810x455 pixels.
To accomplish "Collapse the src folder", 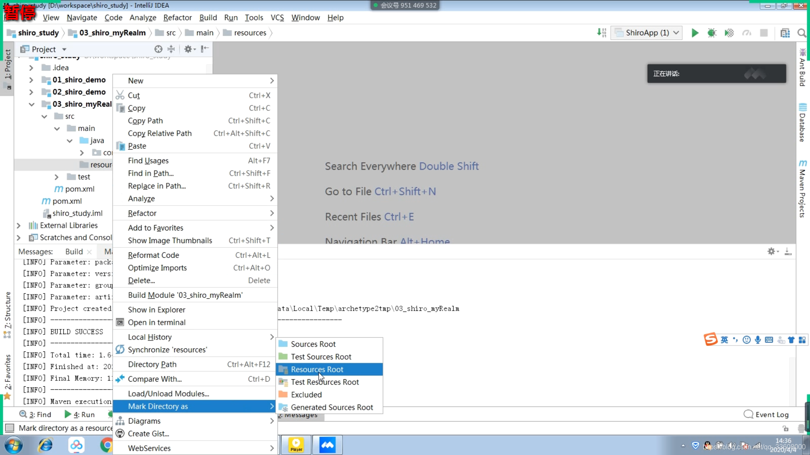I will click(x=44, y=117).
